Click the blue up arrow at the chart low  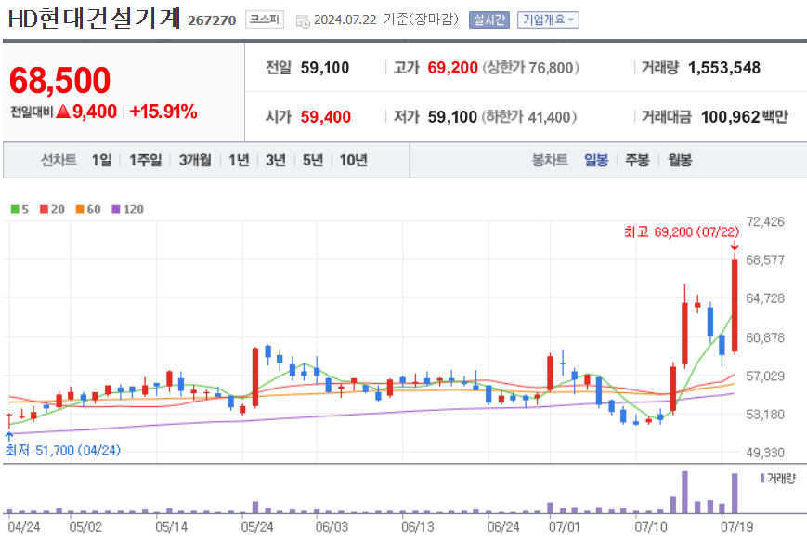(x=8, y=437)
